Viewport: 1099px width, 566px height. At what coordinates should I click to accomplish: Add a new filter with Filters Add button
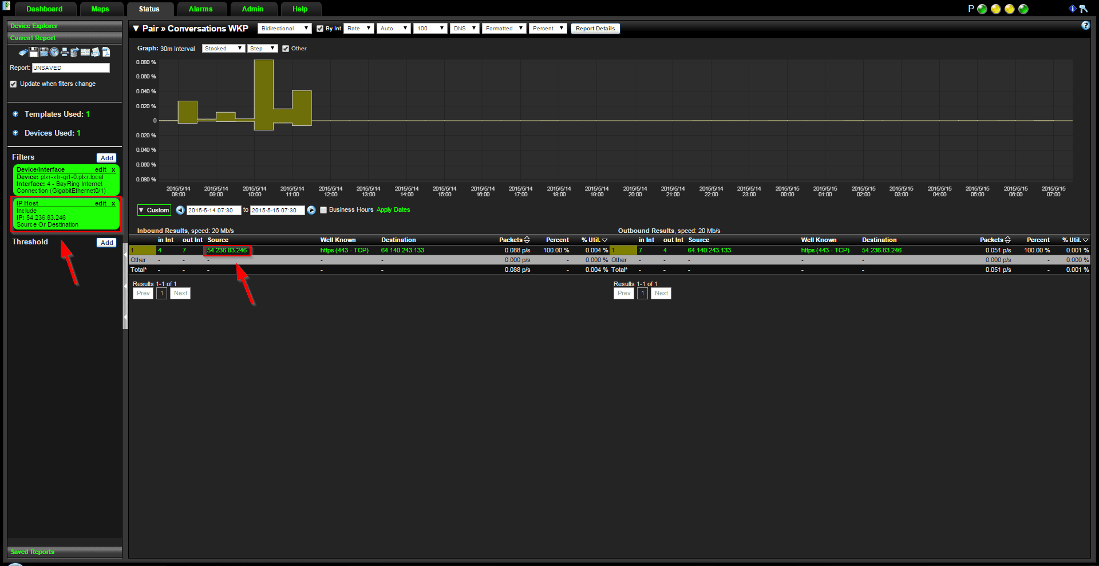click(106, 158)
